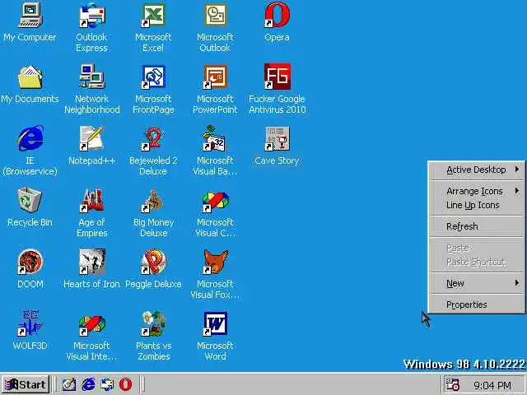Launch Internet Explorer from Quick Launch
The image size is (527, 395).
coord(88,384)
